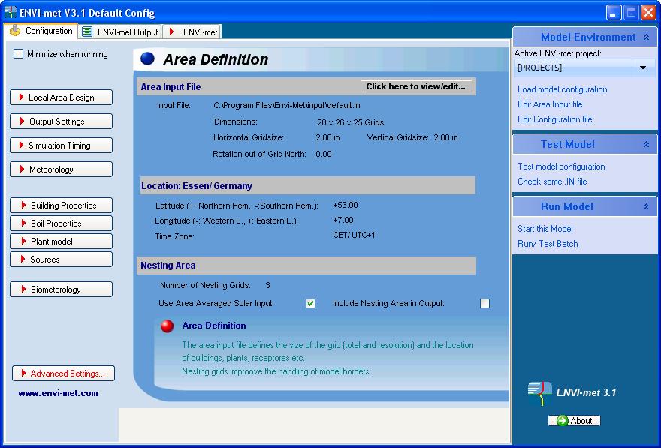
Task: Click the red sphere icon next to Area Definition help
Action: pyautogui.click(x=168, y=326)
